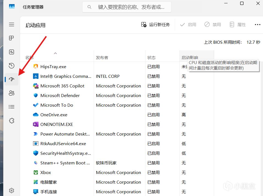Open Task Manager settings gear
Screen dimensions: 263x196
pyautogui.click(x=12, y=190)
